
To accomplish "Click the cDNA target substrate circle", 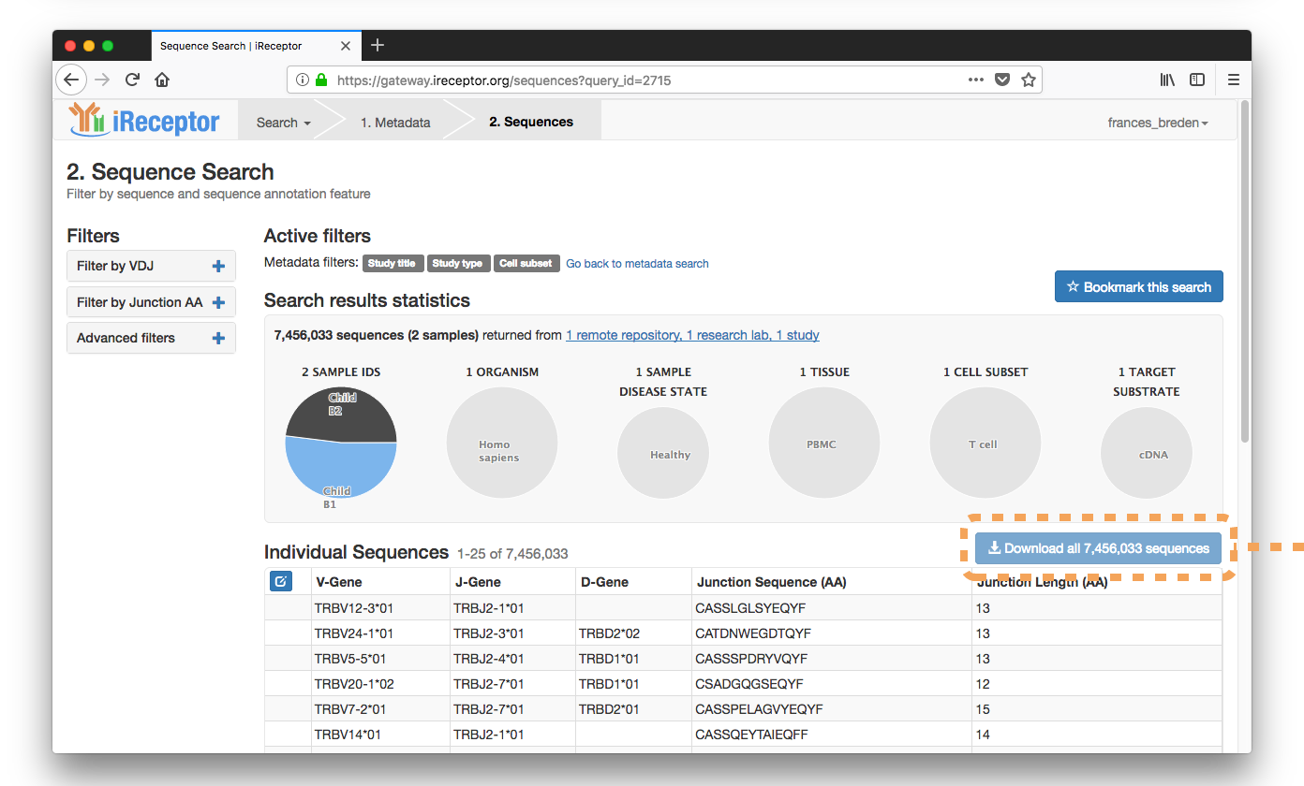I will tap(1147, 454).
